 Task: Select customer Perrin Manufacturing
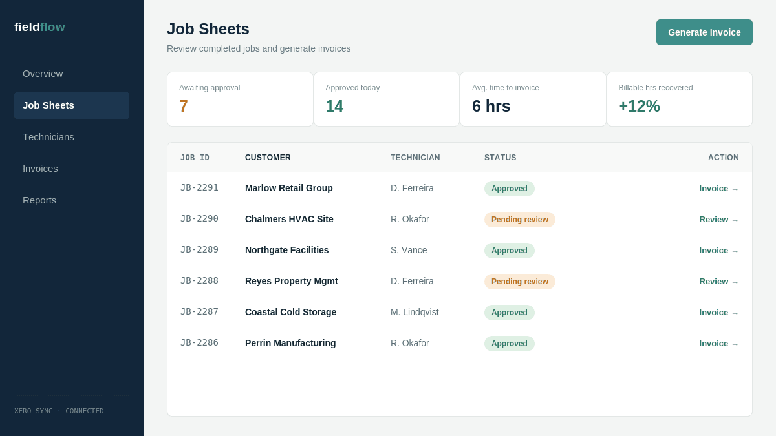(x=290, y=343)
